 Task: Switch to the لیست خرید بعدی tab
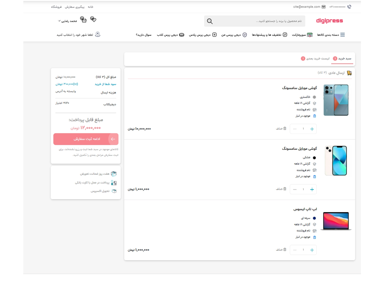(x=315, y=58)
